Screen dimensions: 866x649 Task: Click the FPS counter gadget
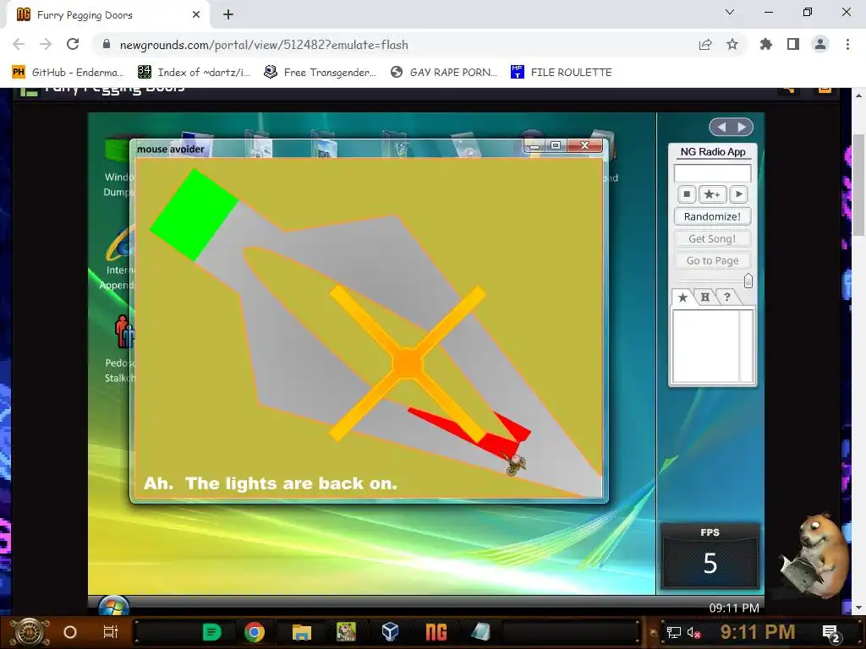tap(710, 556)
